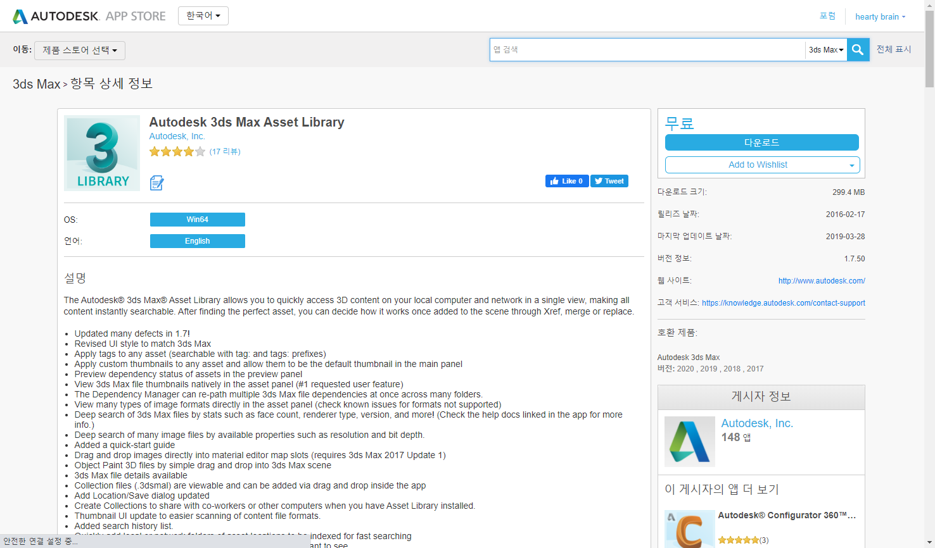Click the 299.4 MB download size
Image resolution: width=935 pixels, height=548 pixels.
[849, 192]
